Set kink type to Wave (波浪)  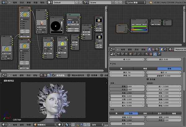tap(160, 113)
